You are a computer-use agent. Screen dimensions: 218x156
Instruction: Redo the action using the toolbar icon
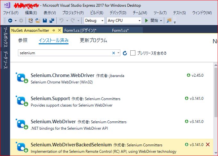point(73,21)
